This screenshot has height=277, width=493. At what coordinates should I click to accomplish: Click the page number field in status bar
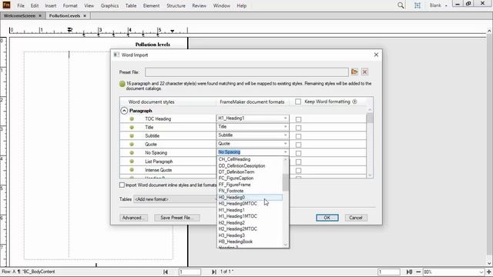(189, 272)
